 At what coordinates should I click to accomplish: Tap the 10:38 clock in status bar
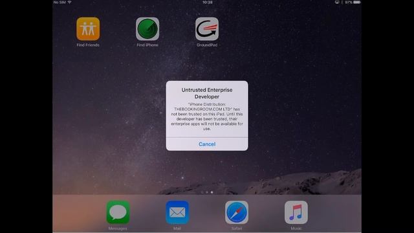tap(207, 2)
